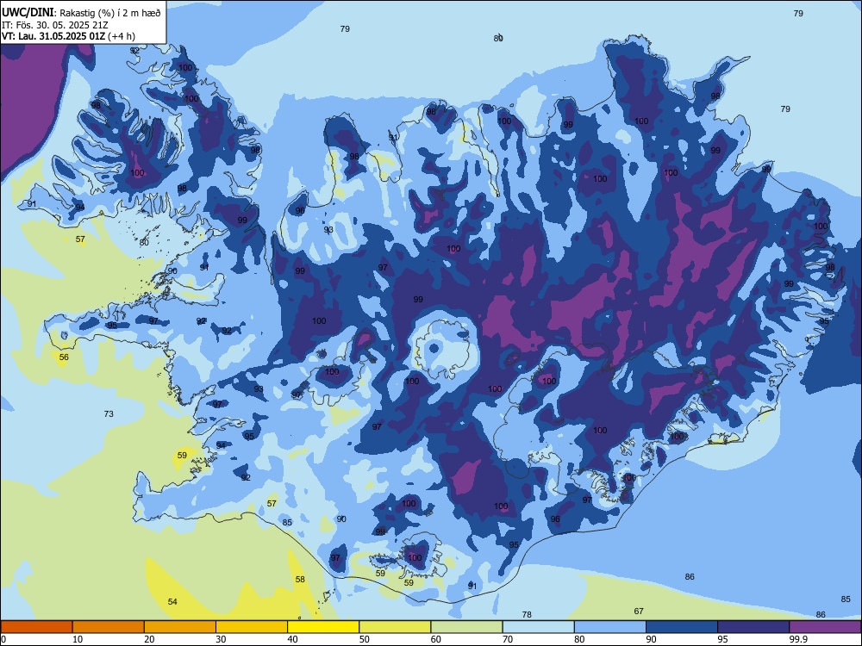Click the title text "UWC/DINI: Rakastig (%) í 2 m hæð"

point(81,13)
